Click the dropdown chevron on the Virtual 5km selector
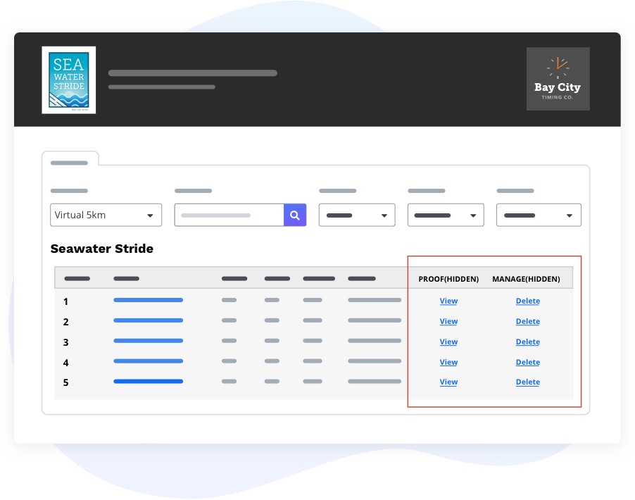Screen dimensions: 635x500 [150, 215]
